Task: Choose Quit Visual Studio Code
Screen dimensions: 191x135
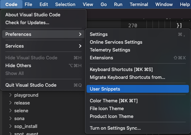Action: 43,85
